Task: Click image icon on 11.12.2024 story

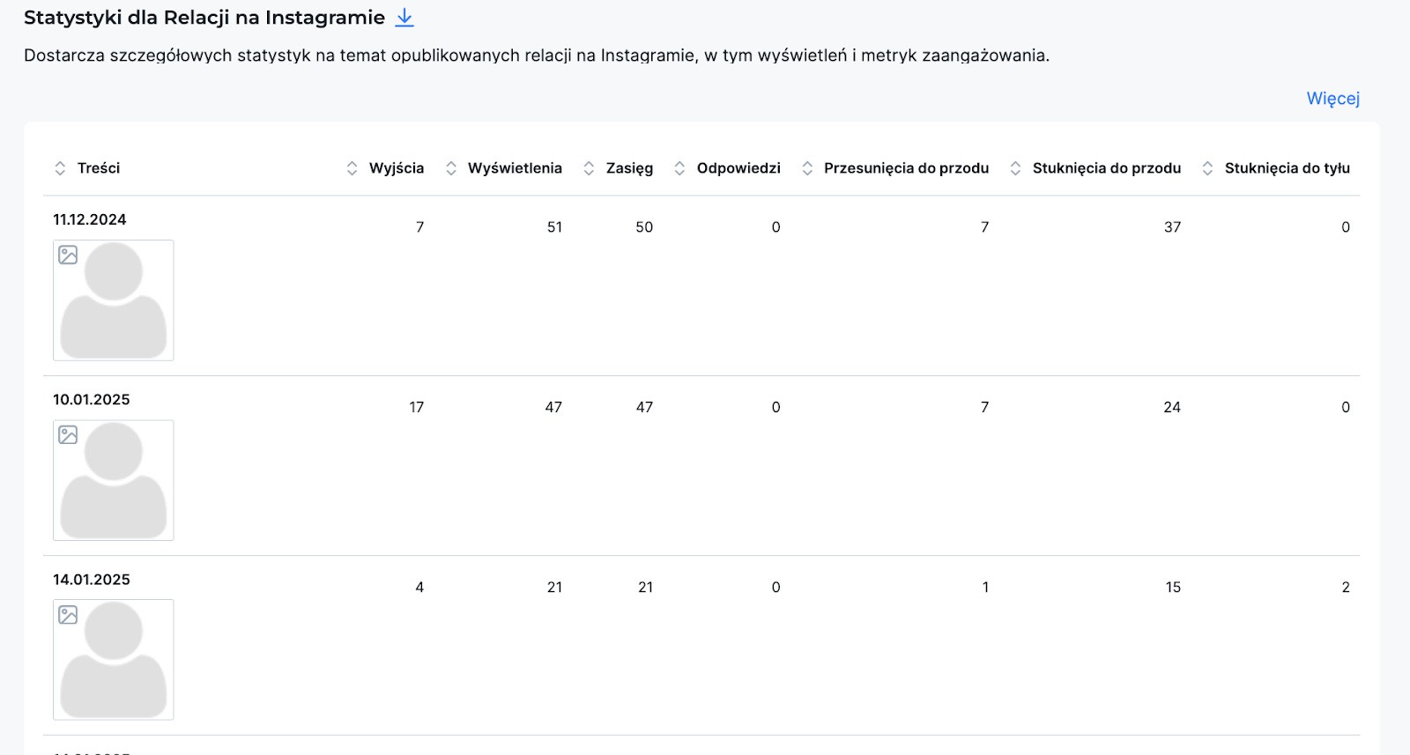Action: click(x=68, y=255)
